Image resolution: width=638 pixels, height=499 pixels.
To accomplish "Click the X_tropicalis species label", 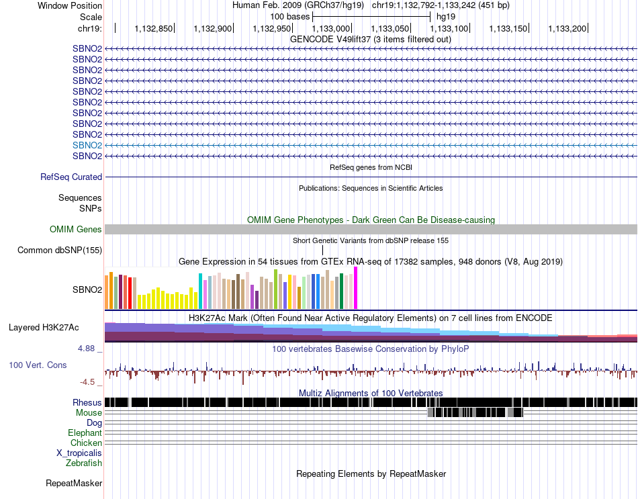I will pyautogui.click(x=79, y=453).
